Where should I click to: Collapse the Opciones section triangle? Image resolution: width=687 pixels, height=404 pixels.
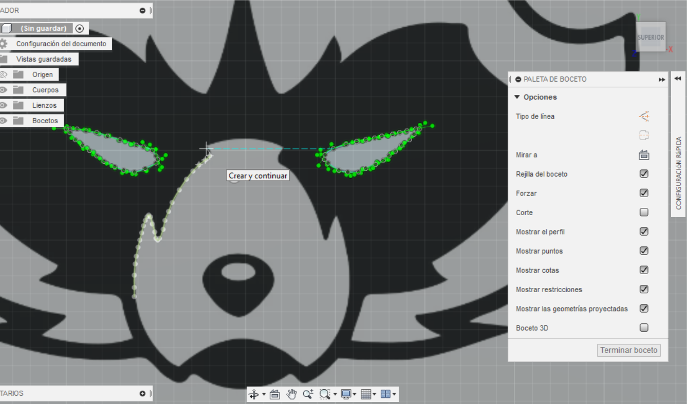(x=517, y=97)
